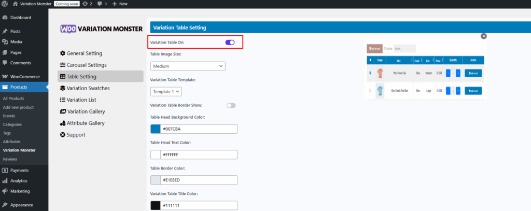Click the preview's top add-to-cart button
The height and width of the screenshot is (211, 531).
tap(374, 49)
